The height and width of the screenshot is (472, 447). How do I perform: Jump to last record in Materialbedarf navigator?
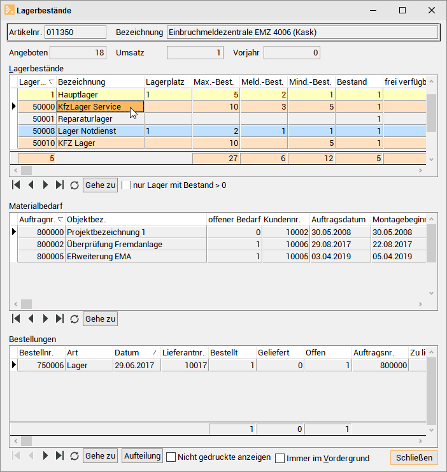[x=60, y=318]
